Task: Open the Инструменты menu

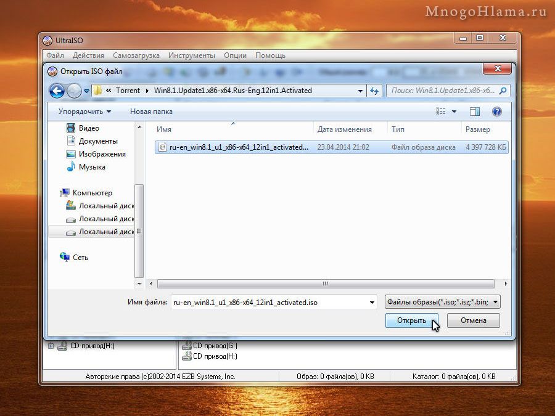Action: (x=192, y=55)
